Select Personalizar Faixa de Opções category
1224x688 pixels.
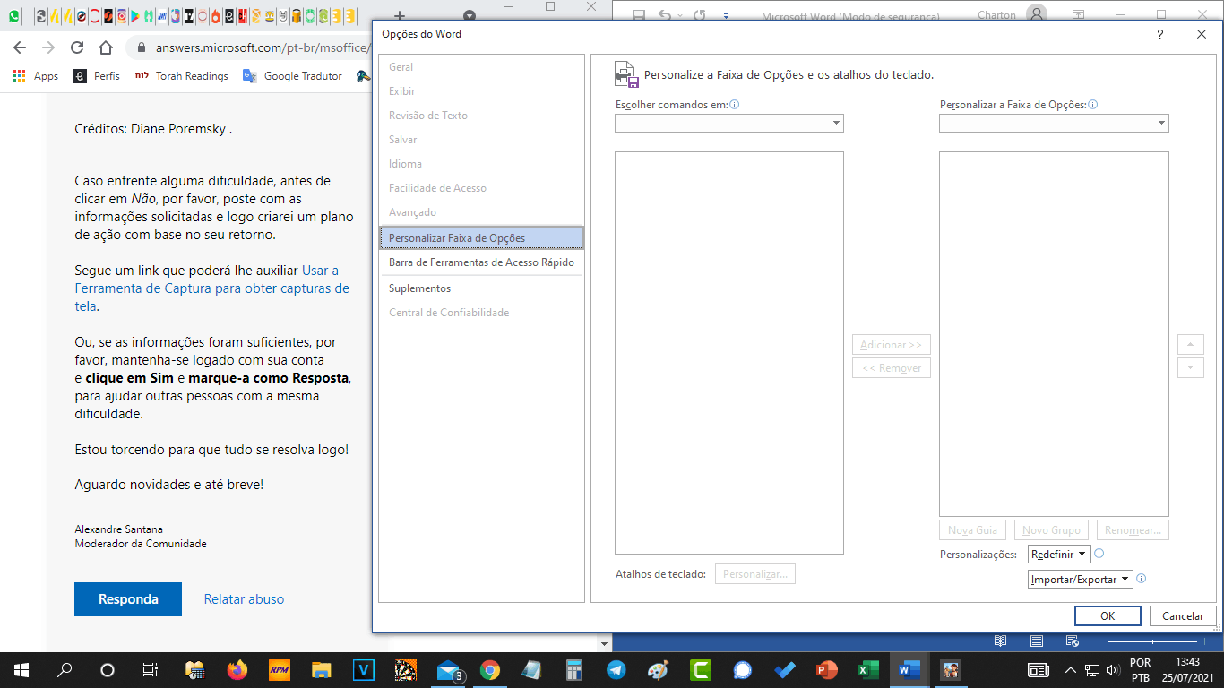tap(481, 238)
